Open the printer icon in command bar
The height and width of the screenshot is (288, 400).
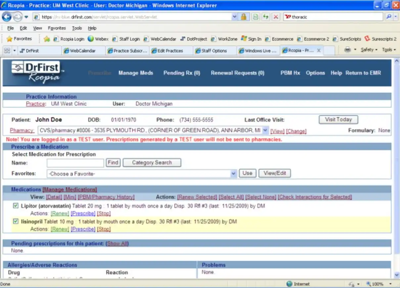pos(347,50)
